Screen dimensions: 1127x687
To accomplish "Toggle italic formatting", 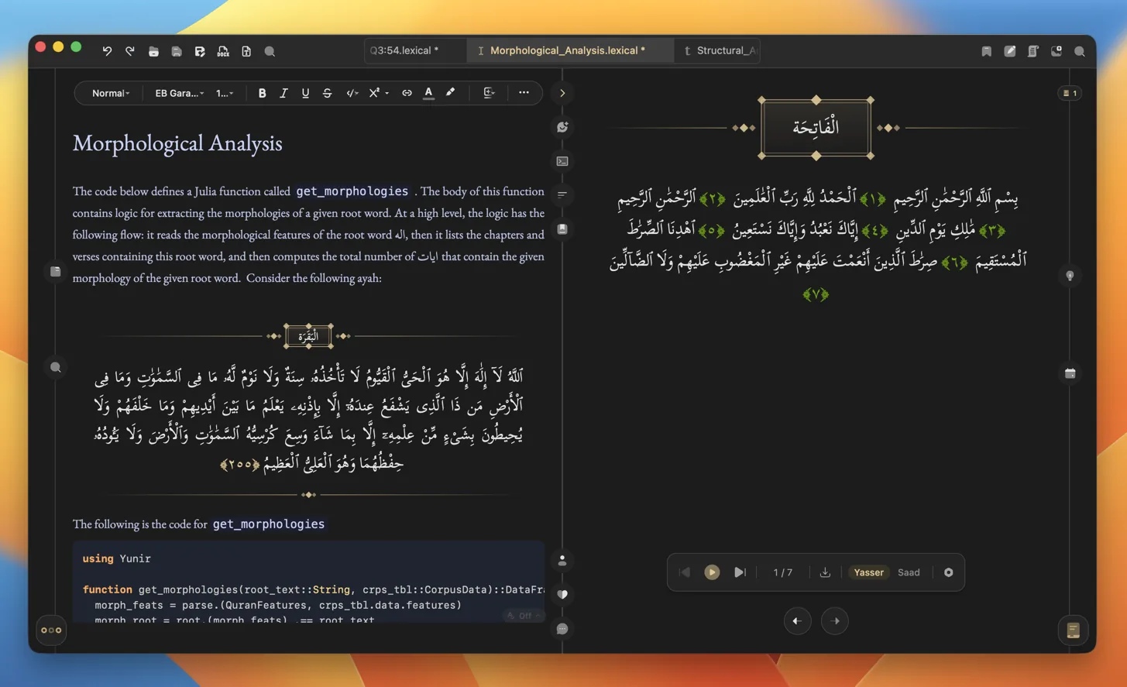I will pyautogui.click(x=283, y=93).
